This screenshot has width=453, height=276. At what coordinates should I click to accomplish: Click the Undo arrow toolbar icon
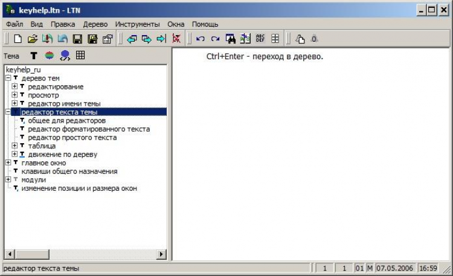(x=201, y=39)
